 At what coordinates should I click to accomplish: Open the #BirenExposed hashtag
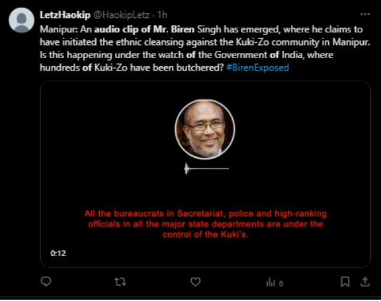click(x=257, y=67)
